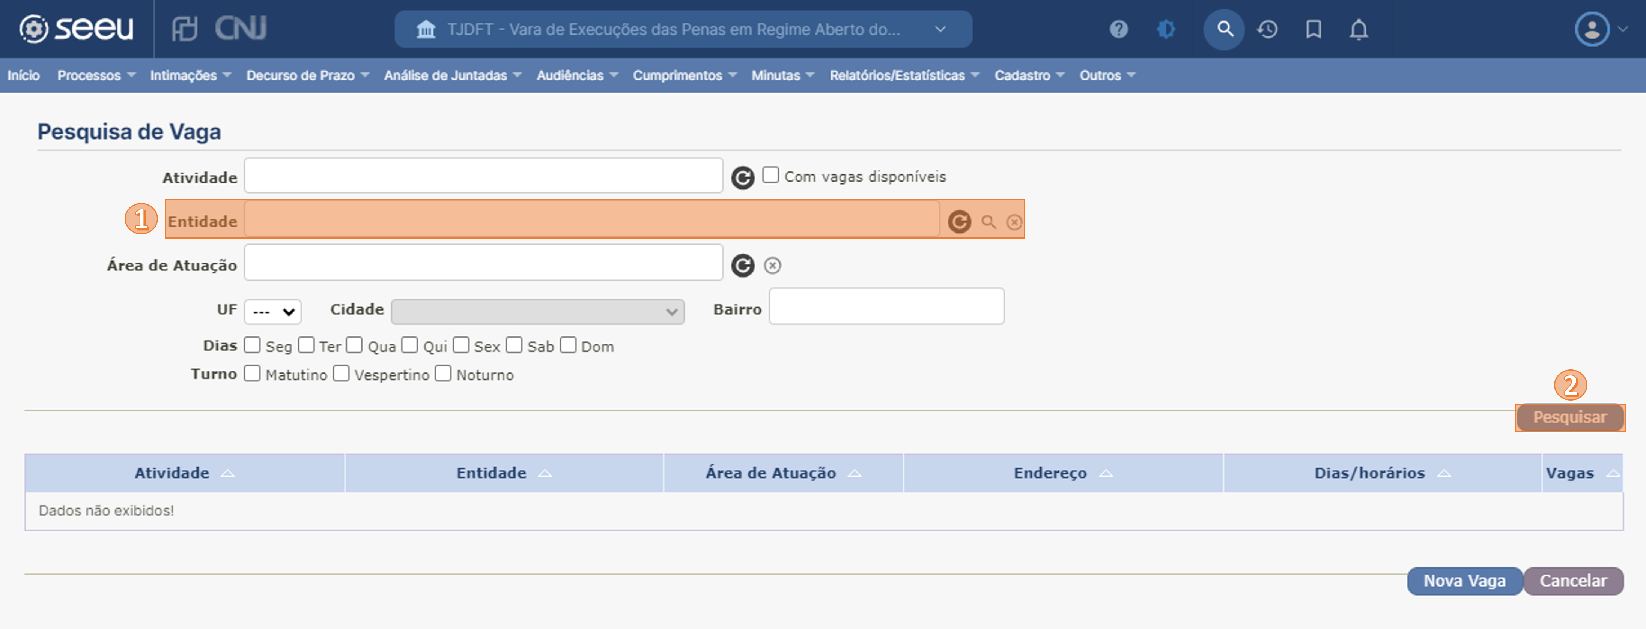
Task: Check the Seg day checkbox
Action: click(253, 345)
